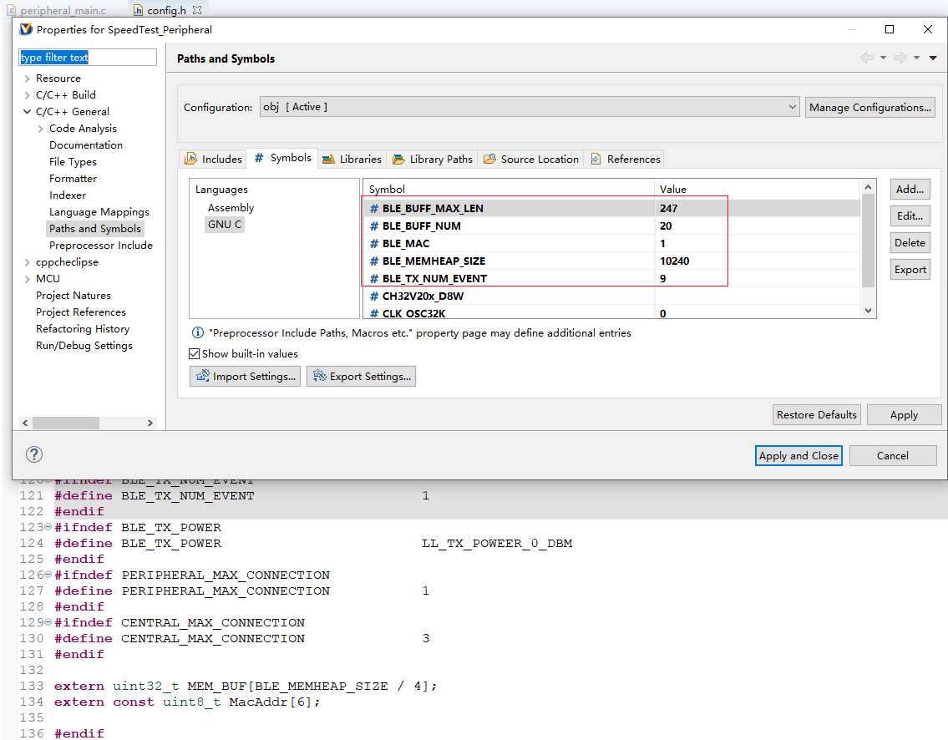Close the config.h editor tab
Image resolution: width=948 pixels, height=740 pixels.
pyautogui.click(x=197, y=10)
